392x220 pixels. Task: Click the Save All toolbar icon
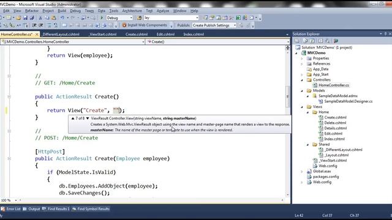tap(32, 18)
